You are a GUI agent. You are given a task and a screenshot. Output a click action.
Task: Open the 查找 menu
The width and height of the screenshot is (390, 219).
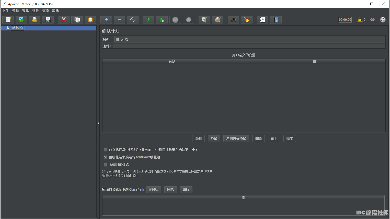[25, 11]
